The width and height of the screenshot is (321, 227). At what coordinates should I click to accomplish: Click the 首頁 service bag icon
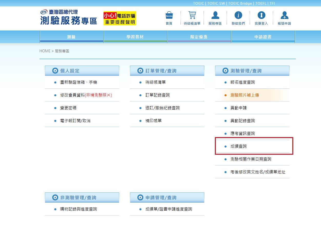click(169, 15)
